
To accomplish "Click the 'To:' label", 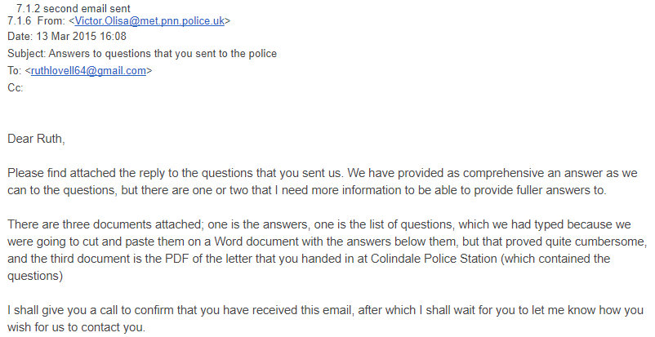I will tap(16, 71).
